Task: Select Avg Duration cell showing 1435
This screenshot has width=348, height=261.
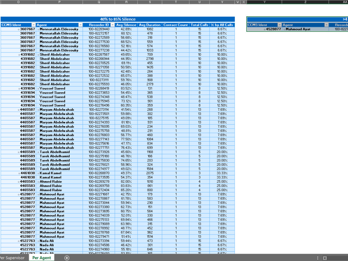Action: tap(150, 67)
